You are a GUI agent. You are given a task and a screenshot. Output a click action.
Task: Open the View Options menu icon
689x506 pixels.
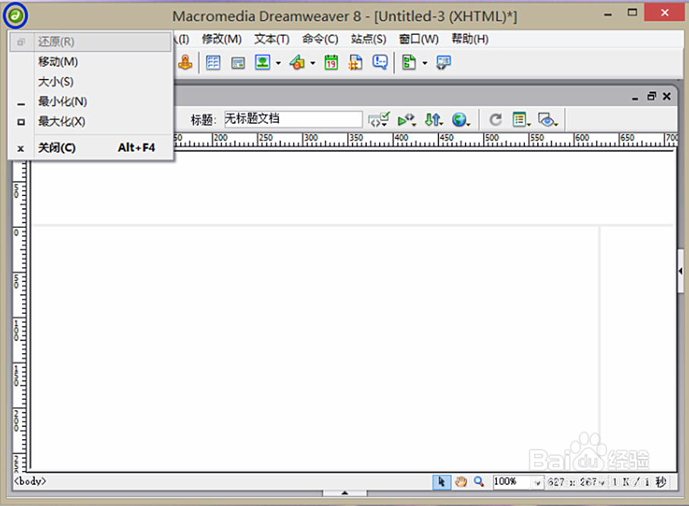coord(522,119)
